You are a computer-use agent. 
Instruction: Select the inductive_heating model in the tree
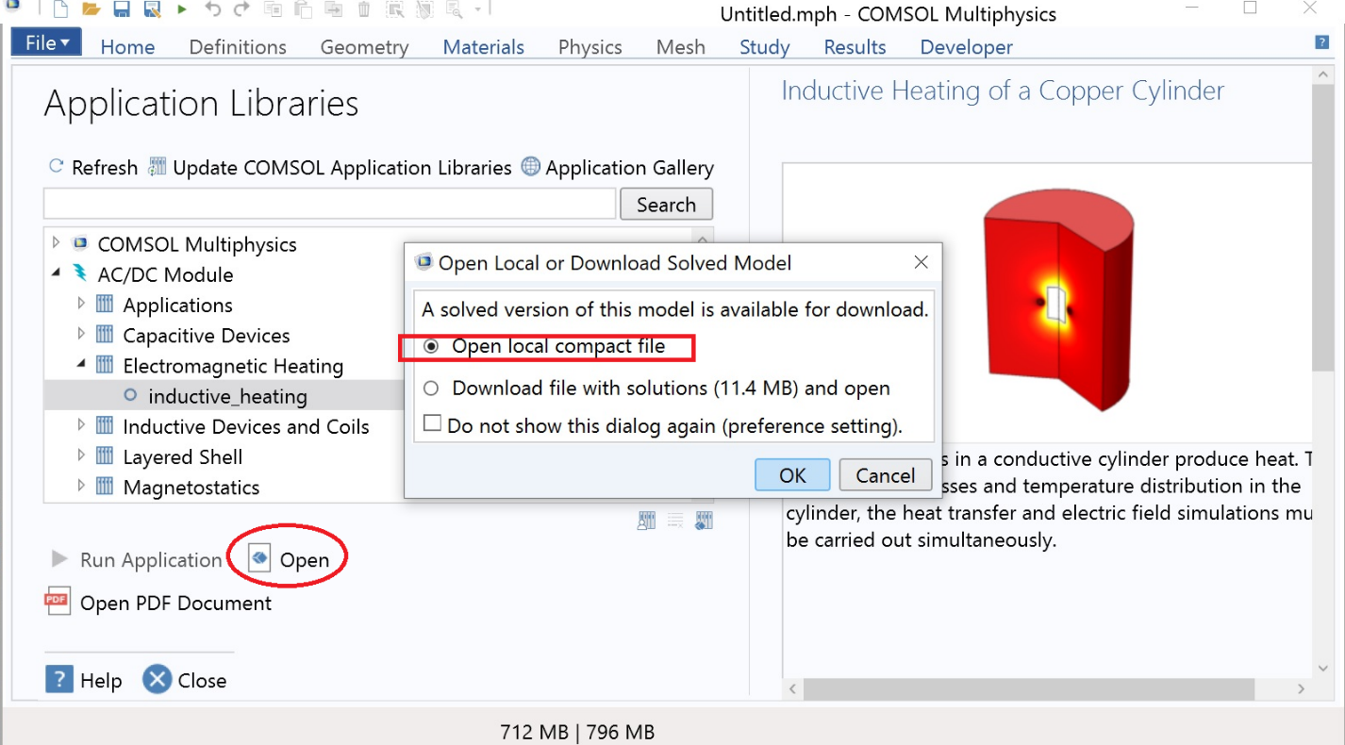[227, 396]
